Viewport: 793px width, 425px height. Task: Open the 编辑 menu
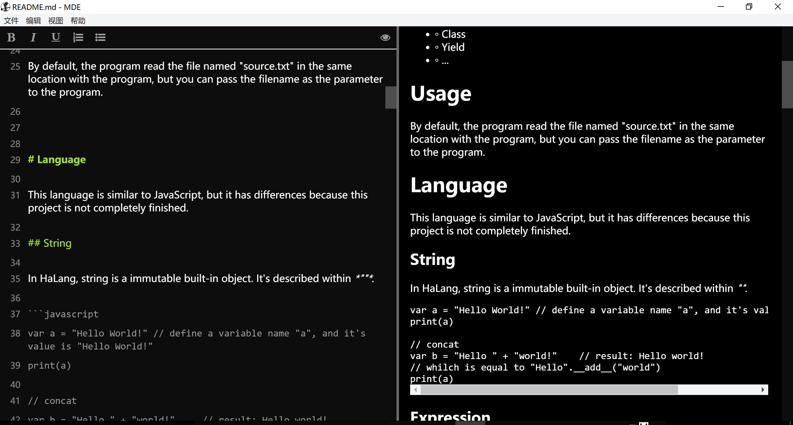tap(33, 21)
